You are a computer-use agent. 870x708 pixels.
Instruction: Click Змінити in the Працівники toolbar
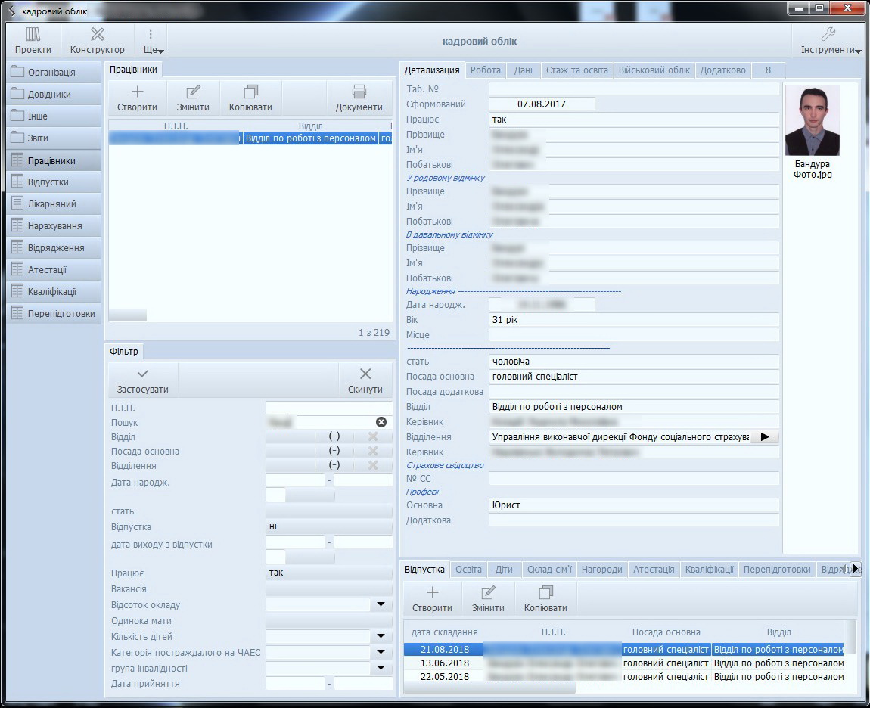193,98
